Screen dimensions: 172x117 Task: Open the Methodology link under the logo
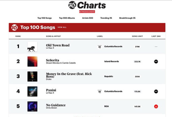87,12
